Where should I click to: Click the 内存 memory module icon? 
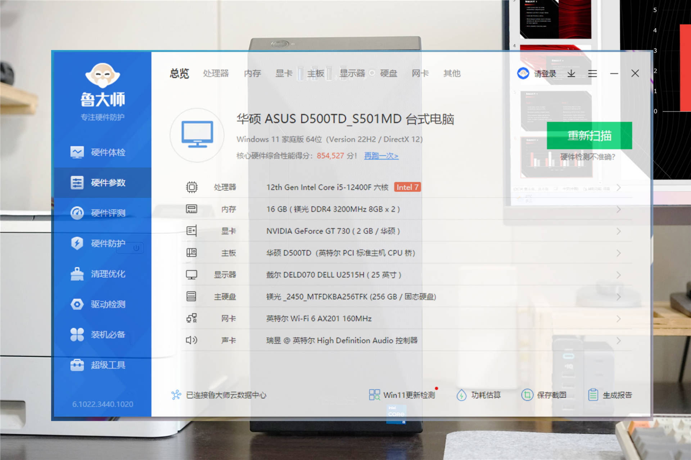click(191, 209)
